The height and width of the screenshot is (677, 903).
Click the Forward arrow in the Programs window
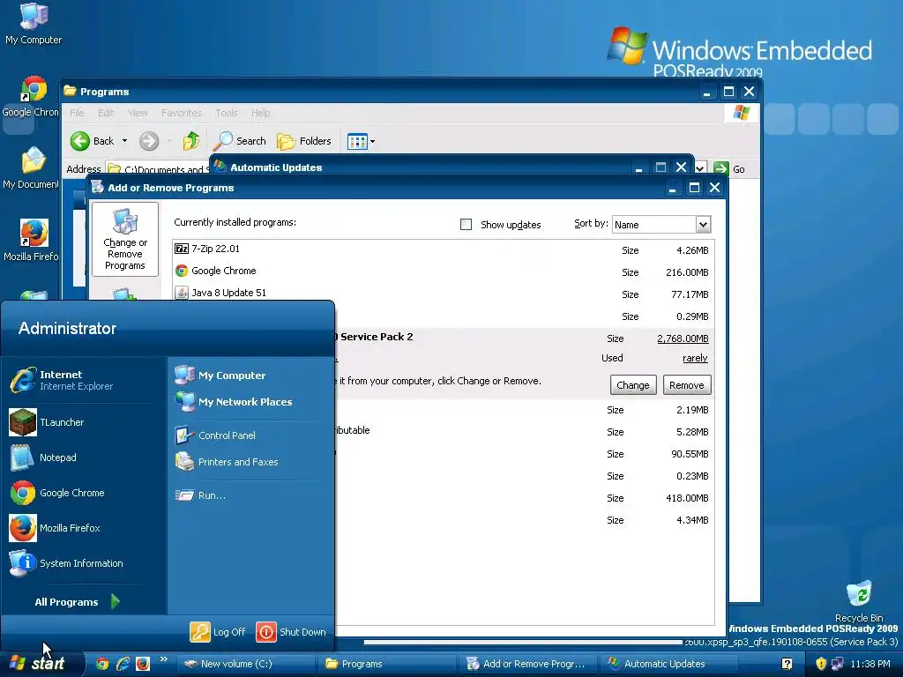tap(148, 141)
